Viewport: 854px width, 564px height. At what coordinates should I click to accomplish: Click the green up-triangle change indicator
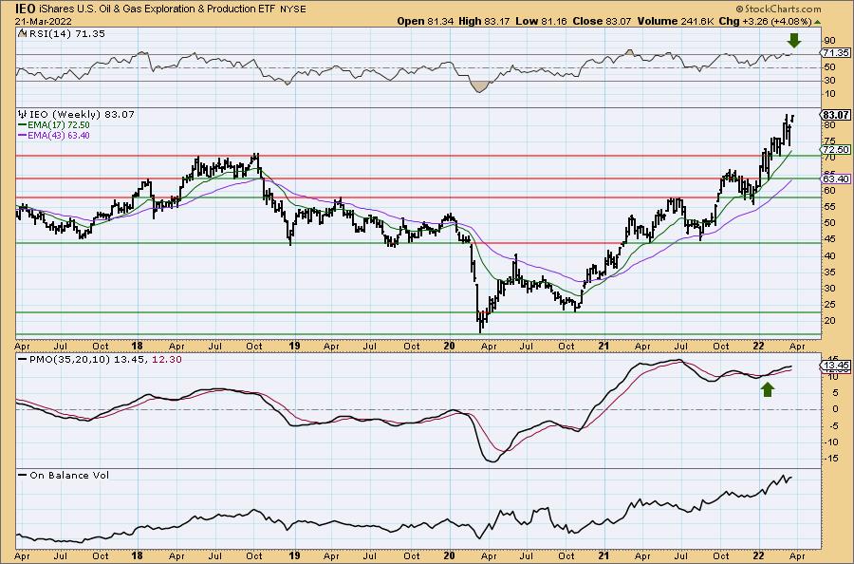click(817, 22)
